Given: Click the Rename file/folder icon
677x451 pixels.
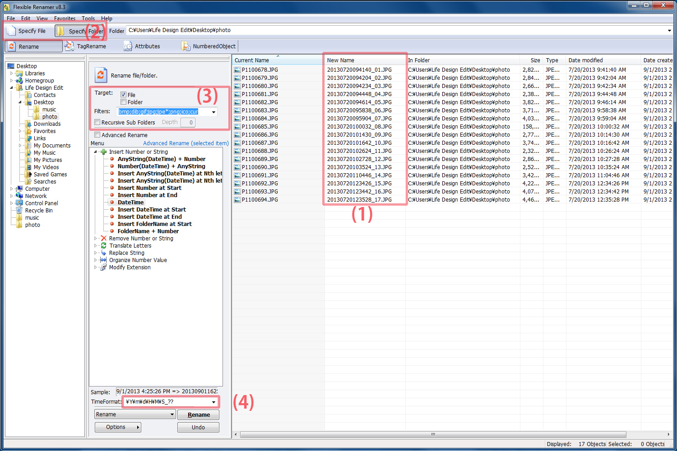Looking at the screenshot, I should pyautogui.click(x=101, y=75).
